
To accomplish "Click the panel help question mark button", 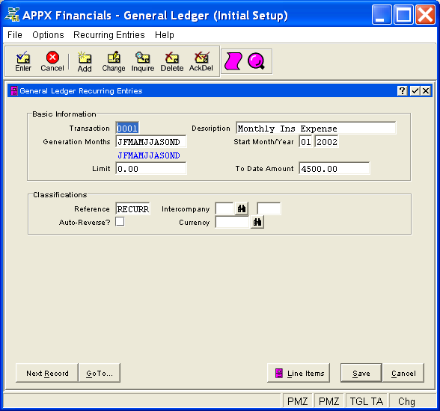I will click(402, 90).
